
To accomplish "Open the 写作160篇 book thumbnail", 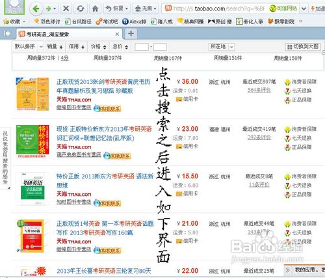I will 32,236.
